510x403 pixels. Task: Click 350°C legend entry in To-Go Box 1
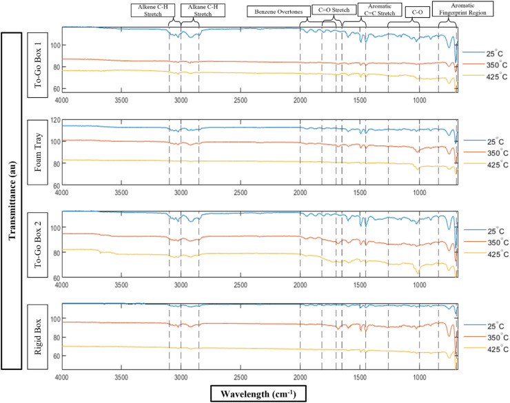pyautogui.click(x=484, y=65)
